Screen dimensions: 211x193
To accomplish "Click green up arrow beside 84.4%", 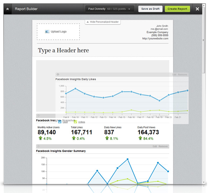I will [x=140, y=138].
